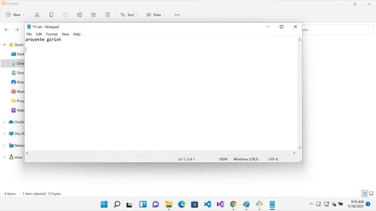Click Notepad's horizontal scrollbar left arrow

point(27,152)
